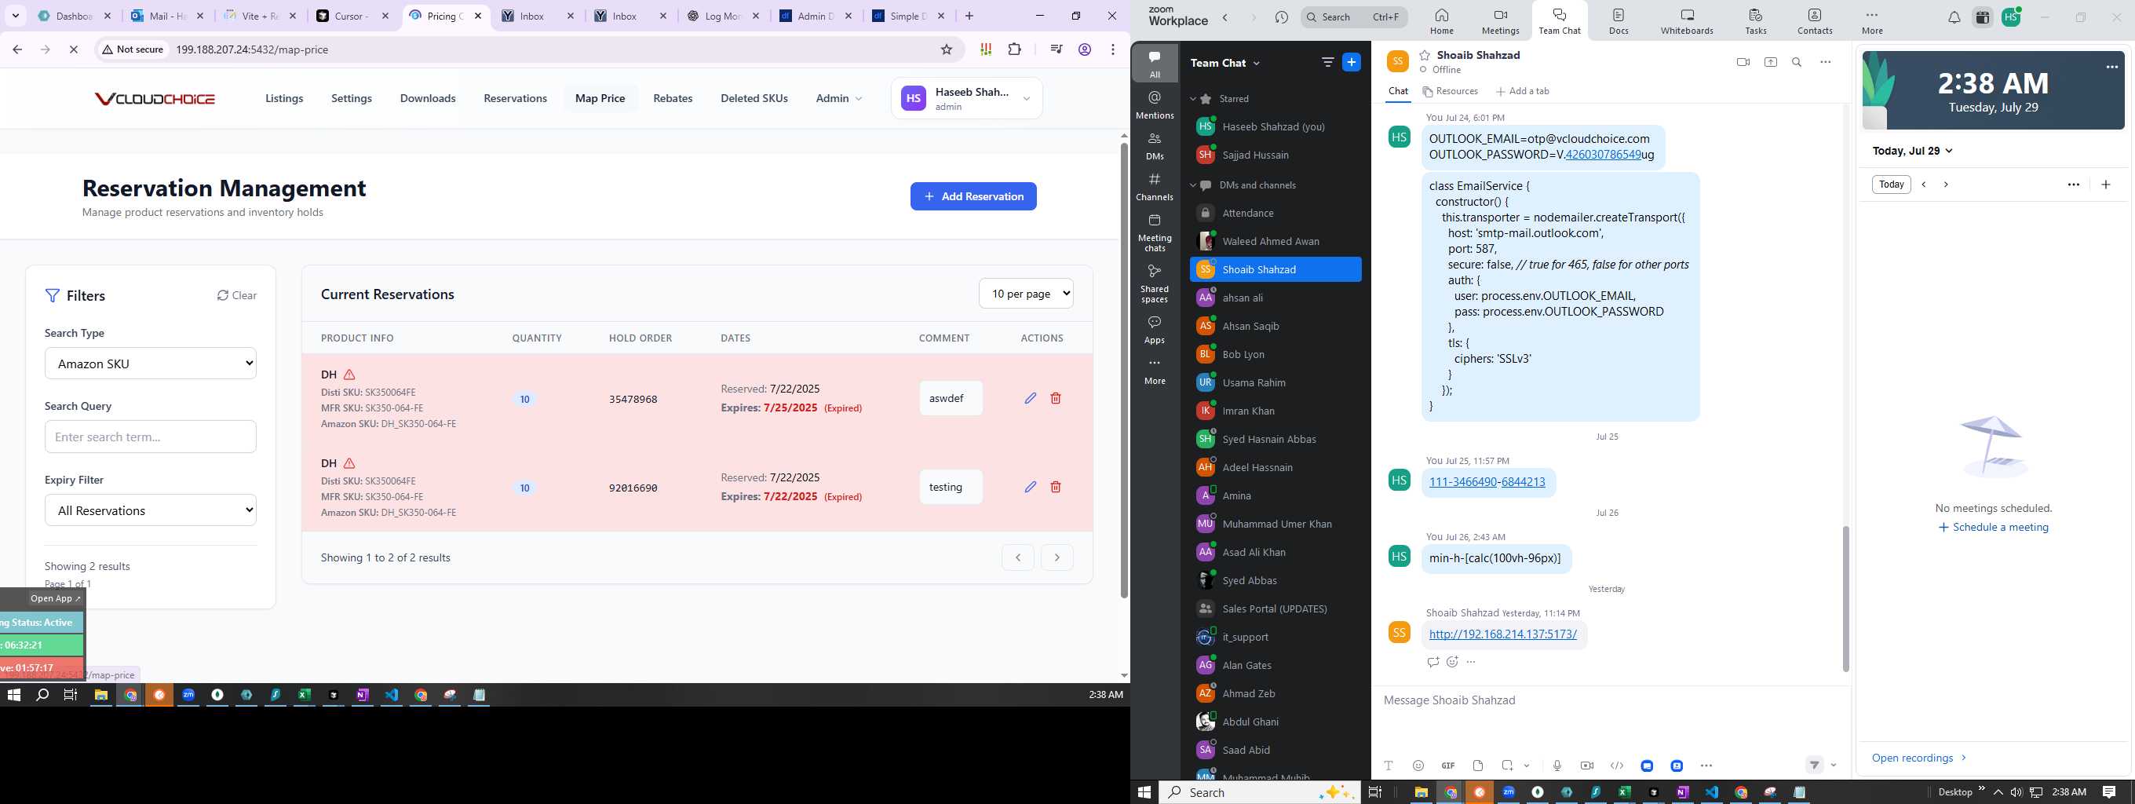
Task: Click the text formatting icon in composer
Action: coord(1389,766)
